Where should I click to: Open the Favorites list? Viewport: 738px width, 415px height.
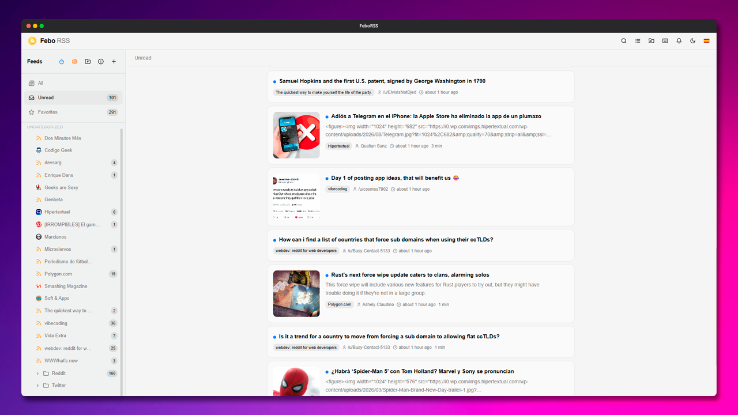73,112
